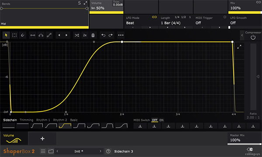Go to next preset chevron
Image resolution: width=262 pixels, height=157 pixels.
click(100, 151)
